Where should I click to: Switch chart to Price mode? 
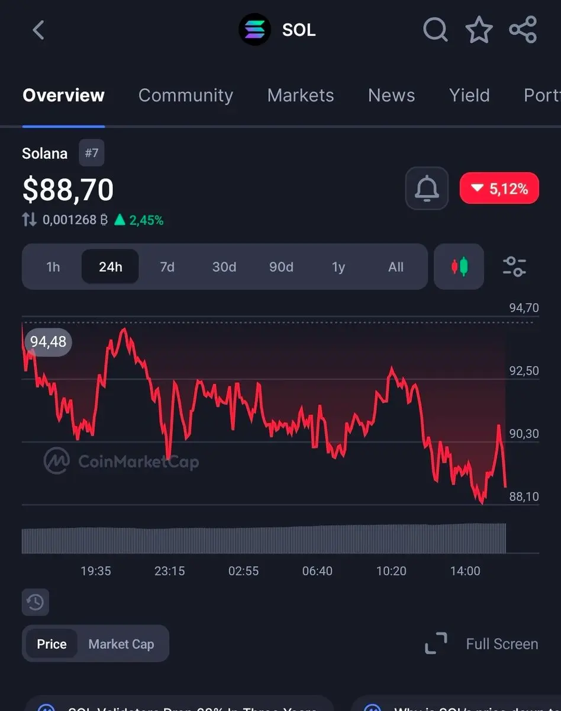(x=51, y=643)
